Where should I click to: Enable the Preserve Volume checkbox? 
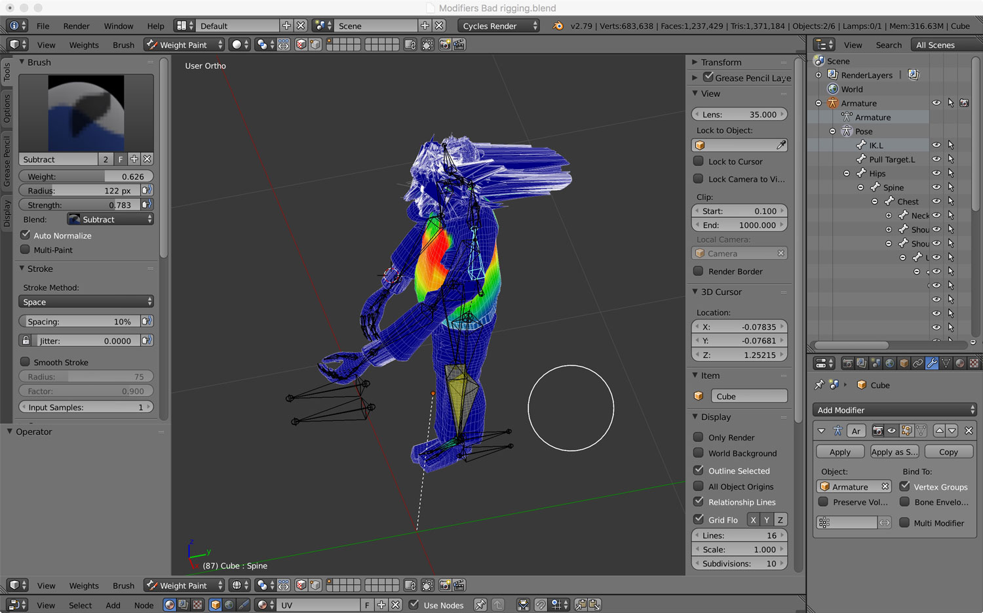[x=824, y=502]
